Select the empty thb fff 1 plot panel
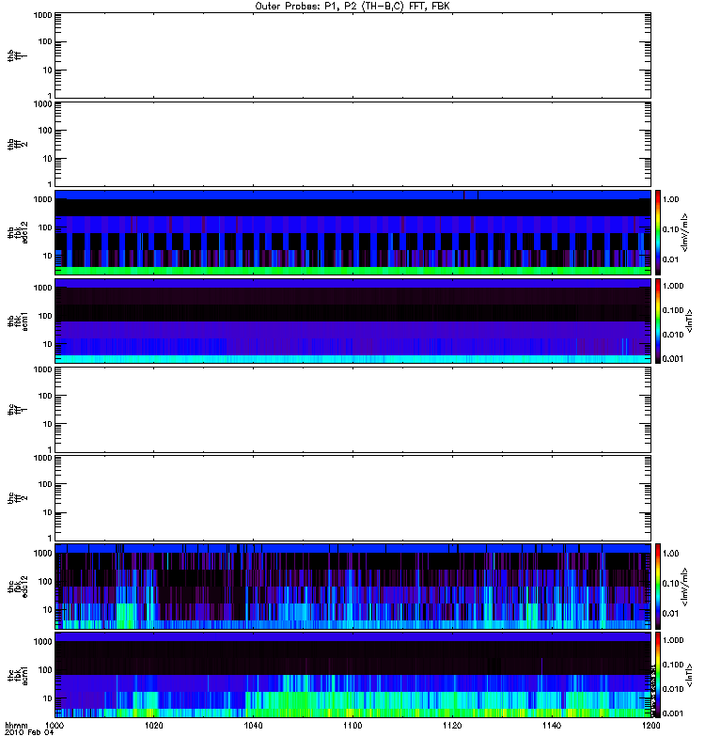 [x=352, y=55]
